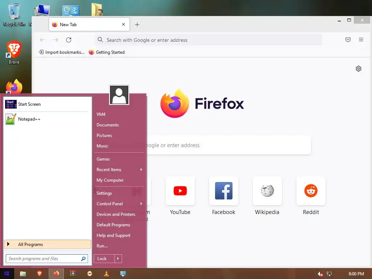
Task: Expand shutdown options arrow beside Lock
Action: point(118,259)
